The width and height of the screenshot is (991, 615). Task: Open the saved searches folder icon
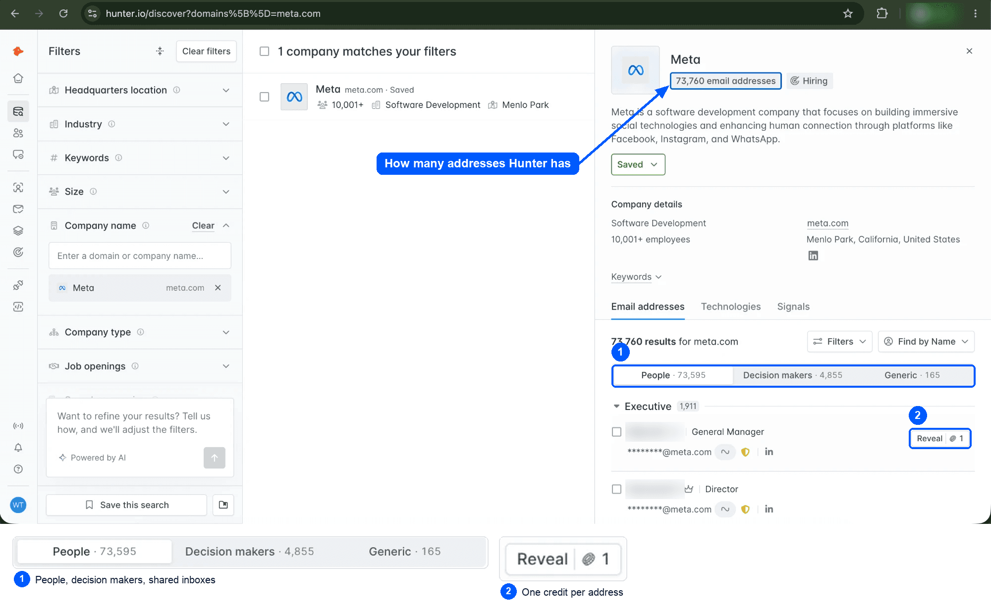point(223,505)
